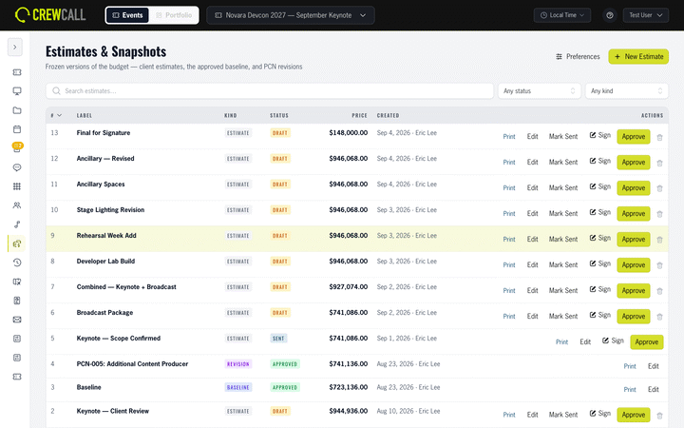Open the Test User menu

[646, 15]
